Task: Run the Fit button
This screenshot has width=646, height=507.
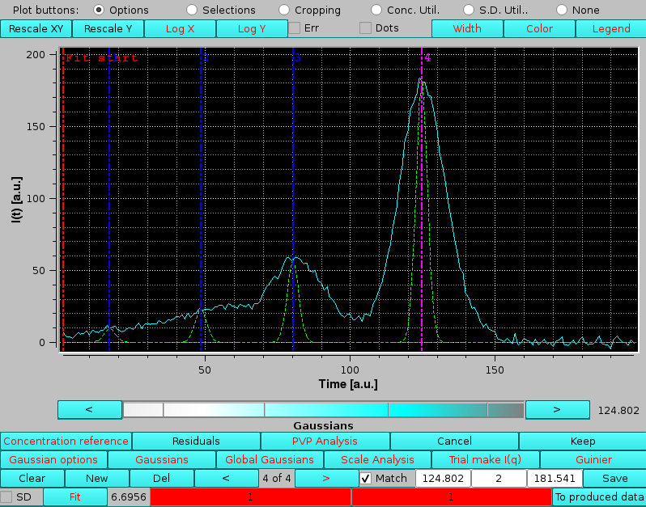Action: tap(74, 497)
